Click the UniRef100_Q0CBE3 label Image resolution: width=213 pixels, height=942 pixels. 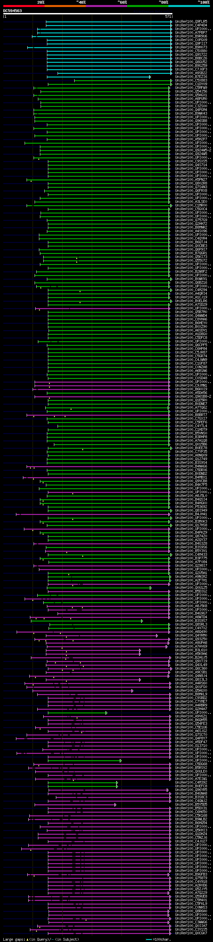tap(191, 246)
